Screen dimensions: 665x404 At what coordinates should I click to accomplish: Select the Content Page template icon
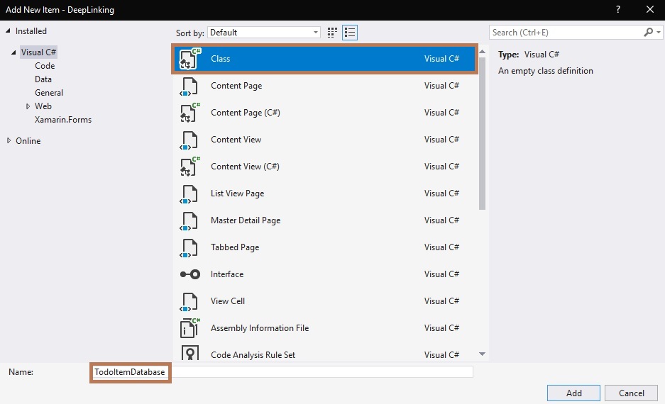[x=189, y=86]
